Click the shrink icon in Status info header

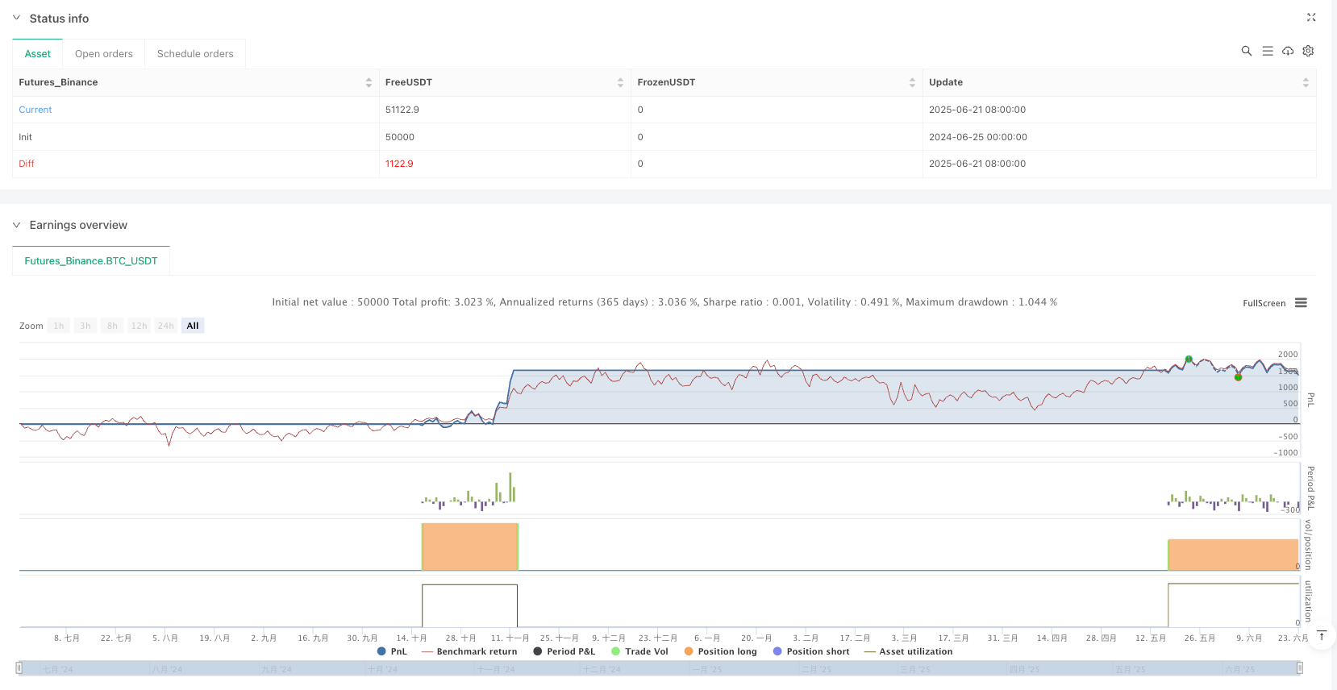click(1310, 17)
